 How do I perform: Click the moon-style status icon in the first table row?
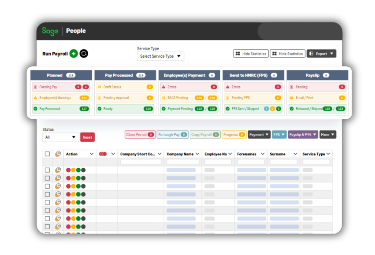click(x=58, y=170)
